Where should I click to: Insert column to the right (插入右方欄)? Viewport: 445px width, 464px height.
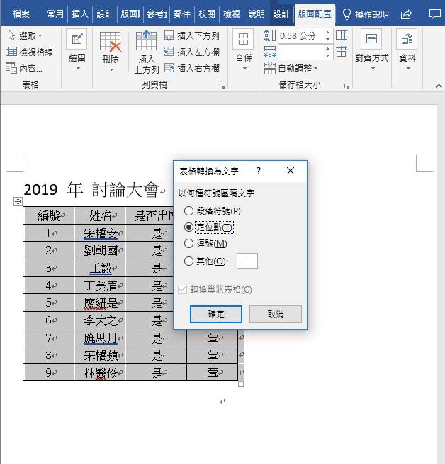point(191,68)
